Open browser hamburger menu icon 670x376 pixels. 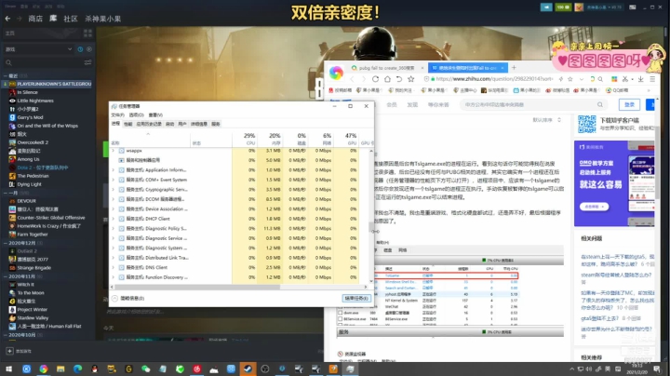[x=652, y=79]
